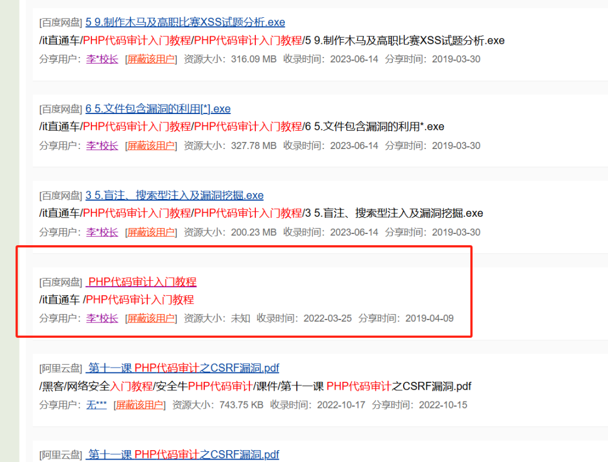
Task: Block user in the 盲注、搜索型注入 result
Action: tap(151, 232)
